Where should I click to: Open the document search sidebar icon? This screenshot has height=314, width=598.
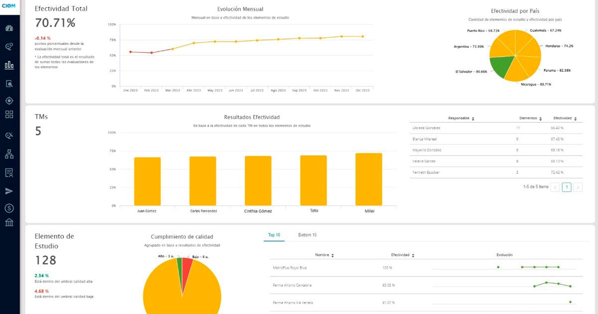9,83
